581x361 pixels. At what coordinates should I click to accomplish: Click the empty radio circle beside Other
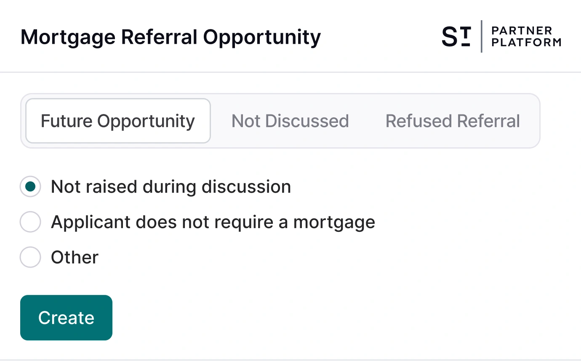pos(30,257)
